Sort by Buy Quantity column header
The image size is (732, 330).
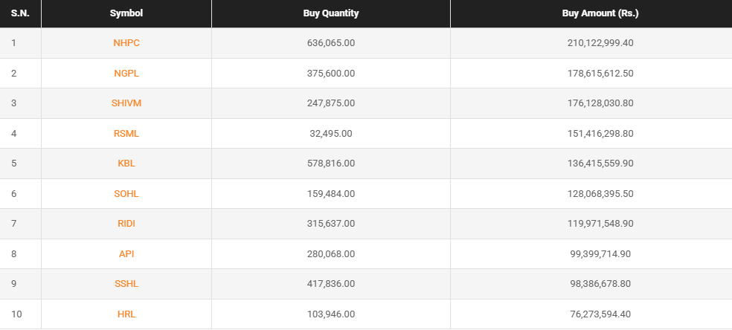[331, 13]
